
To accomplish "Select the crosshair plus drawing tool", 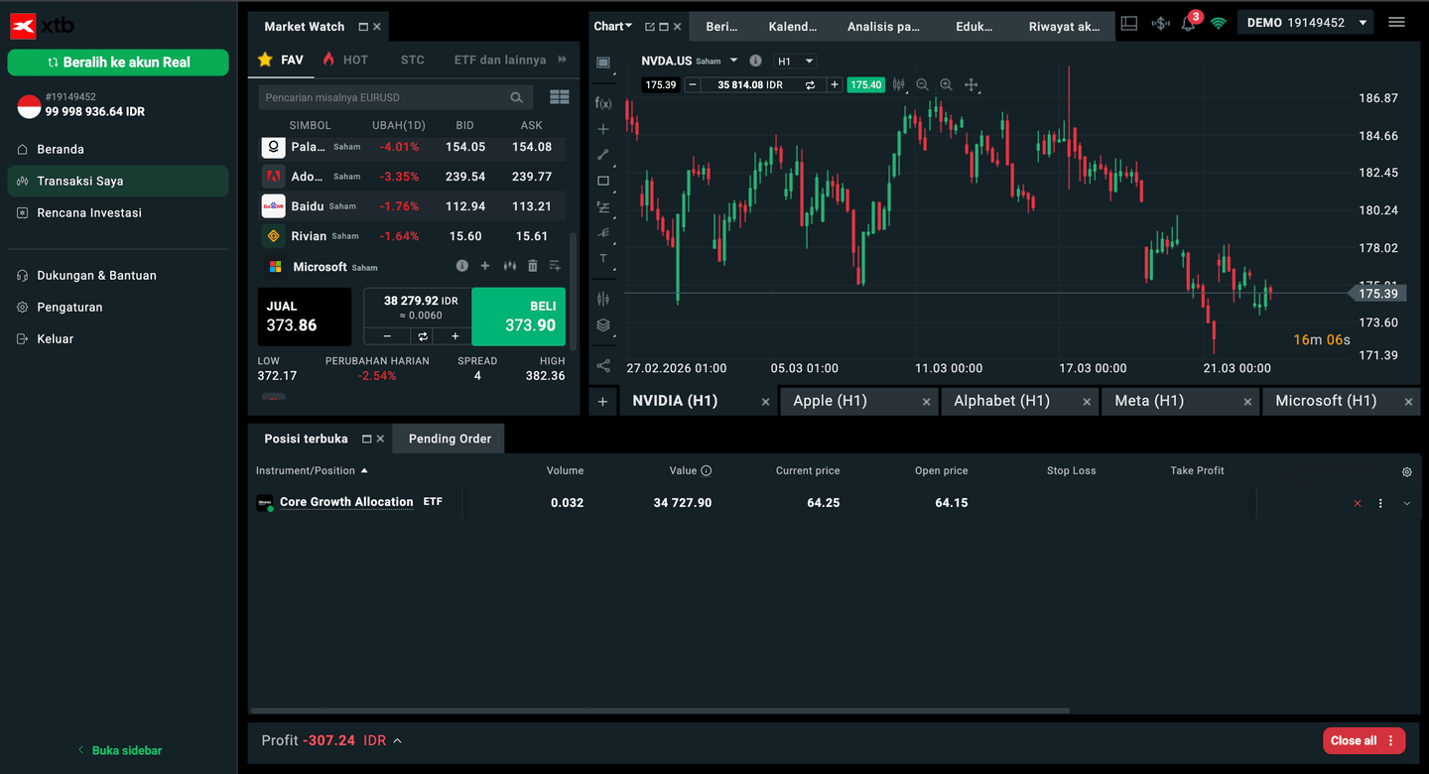I will pos(602,129).
